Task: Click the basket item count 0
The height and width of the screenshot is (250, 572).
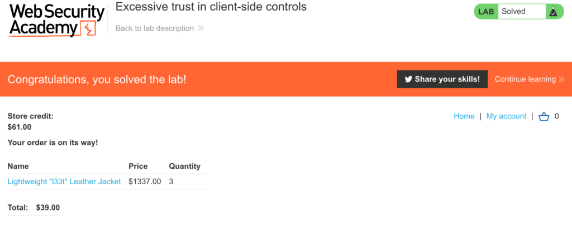Action: [557, 116]
